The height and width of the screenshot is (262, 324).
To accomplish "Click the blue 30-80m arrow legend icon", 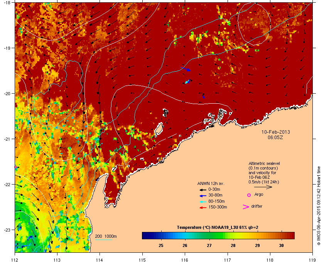I will tap(203, 195).
